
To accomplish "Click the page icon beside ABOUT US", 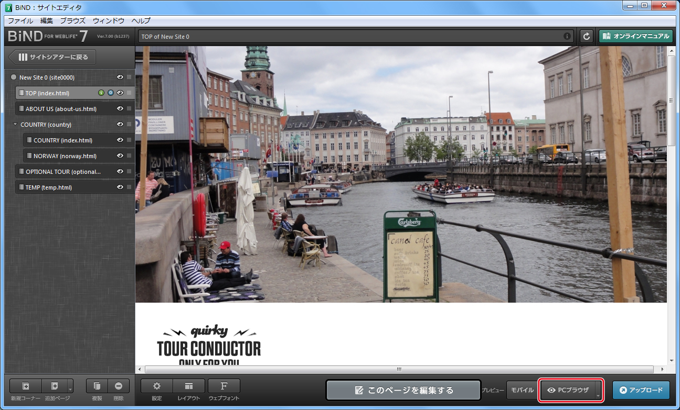I will point(21,109).
